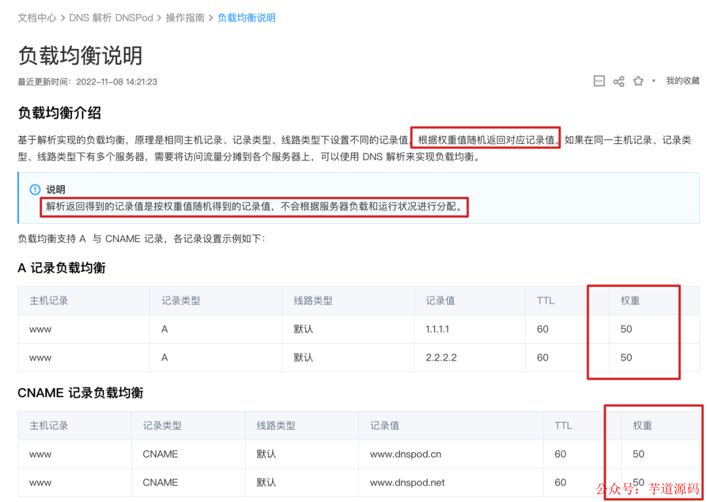
Task: Go to DNS 解析 DNSPod breadcrumb
Action: tap(111, 18)
